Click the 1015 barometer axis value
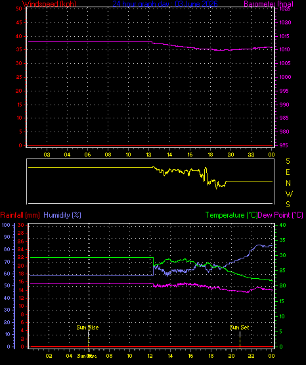306x365 pixels. coord(285,36)
